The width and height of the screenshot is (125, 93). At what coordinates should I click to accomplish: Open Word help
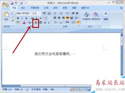point(121,8)
